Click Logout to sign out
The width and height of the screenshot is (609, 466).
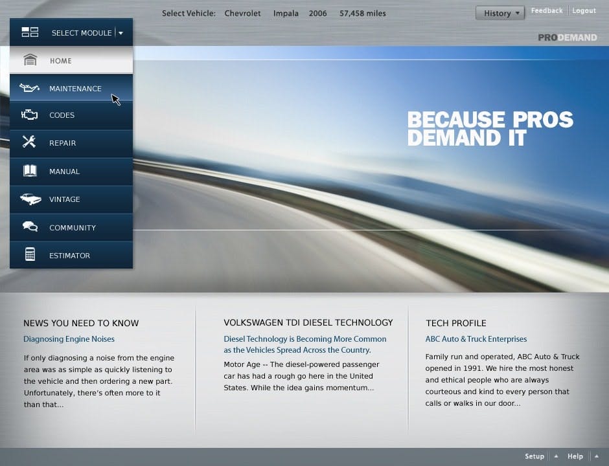[x=584, y=10]
